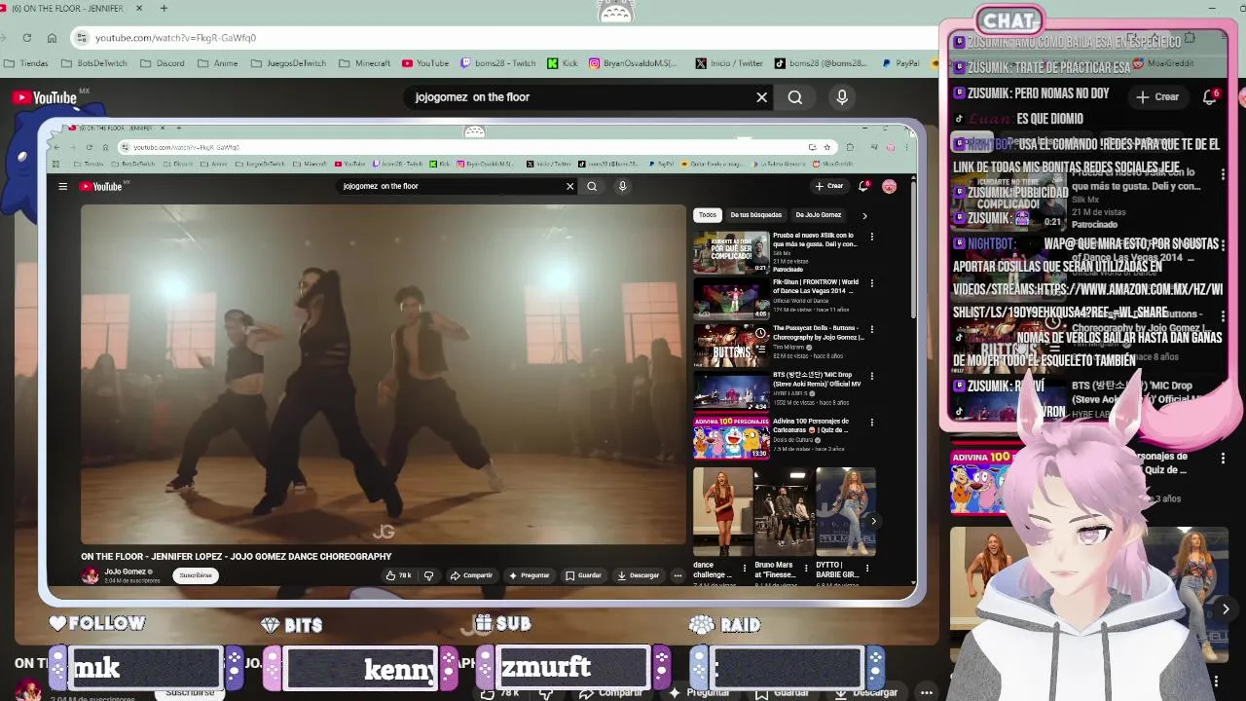The height and width of the screenshot is (701, 1246).
Task: Select the Todos filter chip
Action: tap(708, 215)
